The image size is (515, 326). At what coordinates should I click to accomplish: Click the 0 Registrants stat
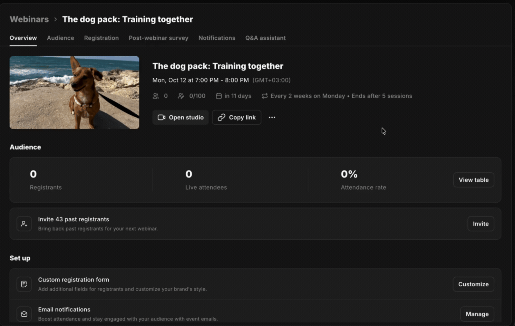(46, 180)
